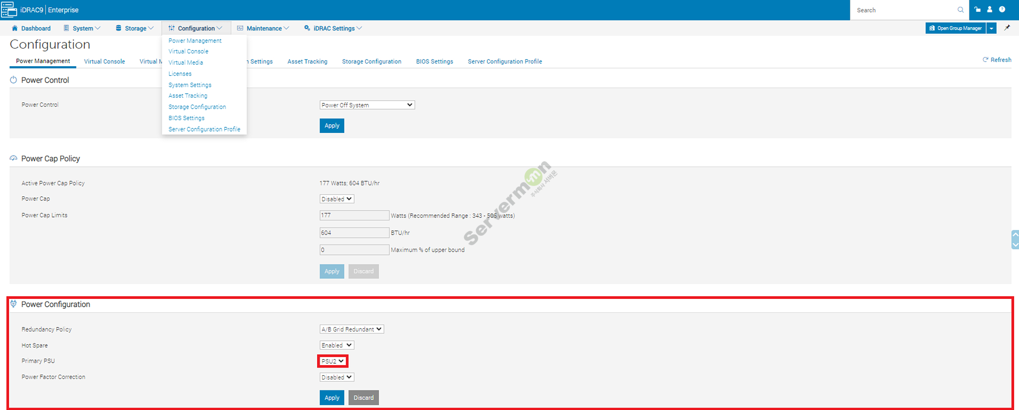Expand the iDRAC Settings menu
This screenshot has height=410, width=1019.
[x=333, y=28]
